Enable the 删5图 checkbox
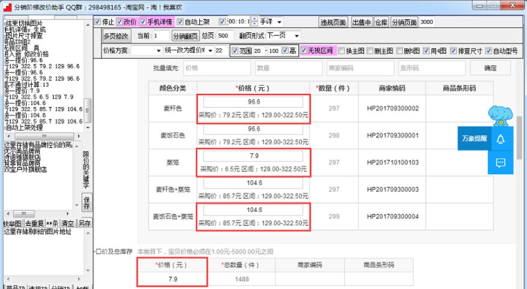 coord(399,50)
